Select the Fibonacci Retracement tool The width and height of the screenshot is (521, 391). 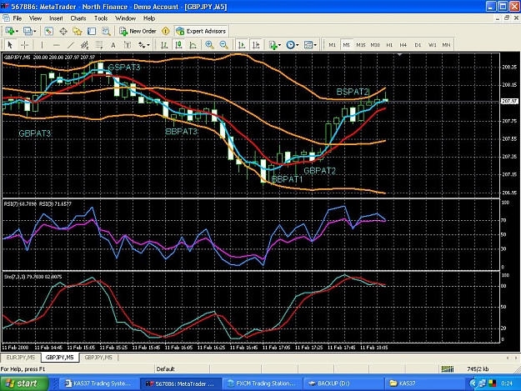pyautogui.click(x=99, y=45)
